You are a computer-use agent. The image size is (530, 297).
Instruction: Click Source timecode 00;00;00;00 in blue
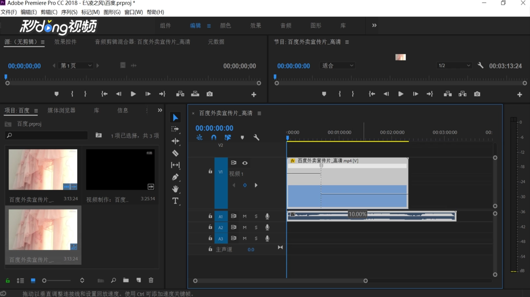[x=24, y=66]
